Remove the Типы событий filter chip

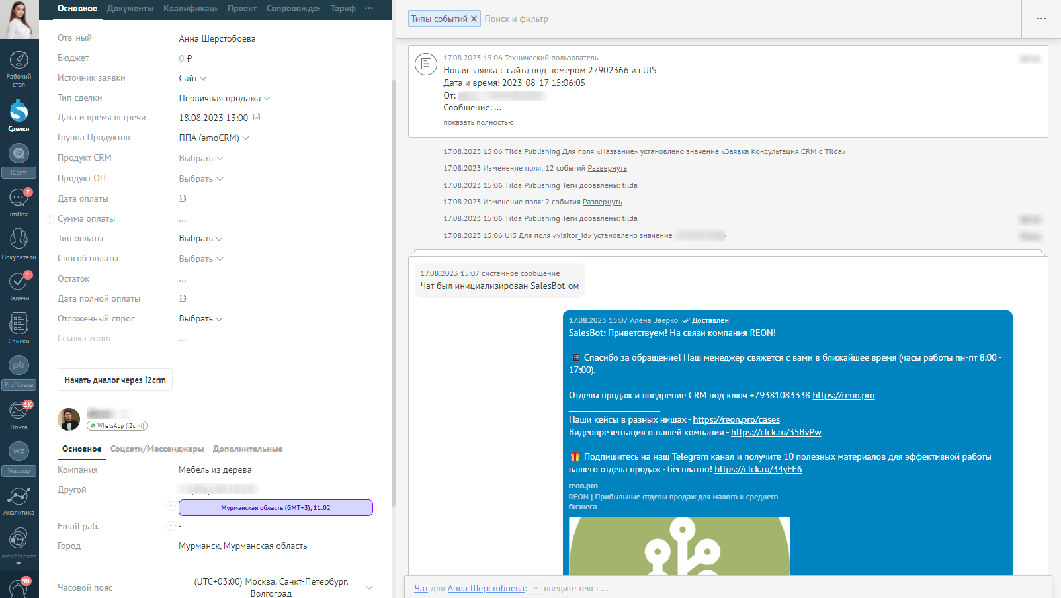tap(474, 19)
